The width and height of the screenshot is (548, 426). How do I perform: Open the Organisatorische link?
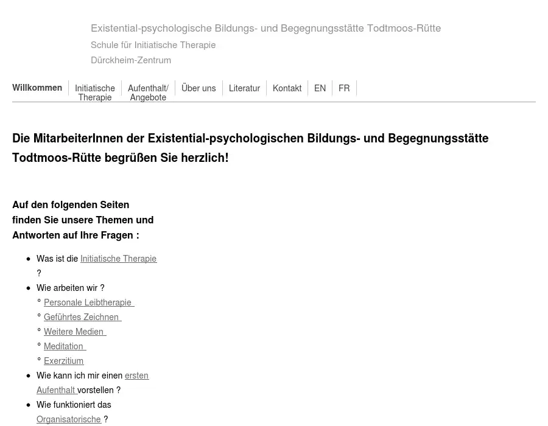tap(69, 419)
